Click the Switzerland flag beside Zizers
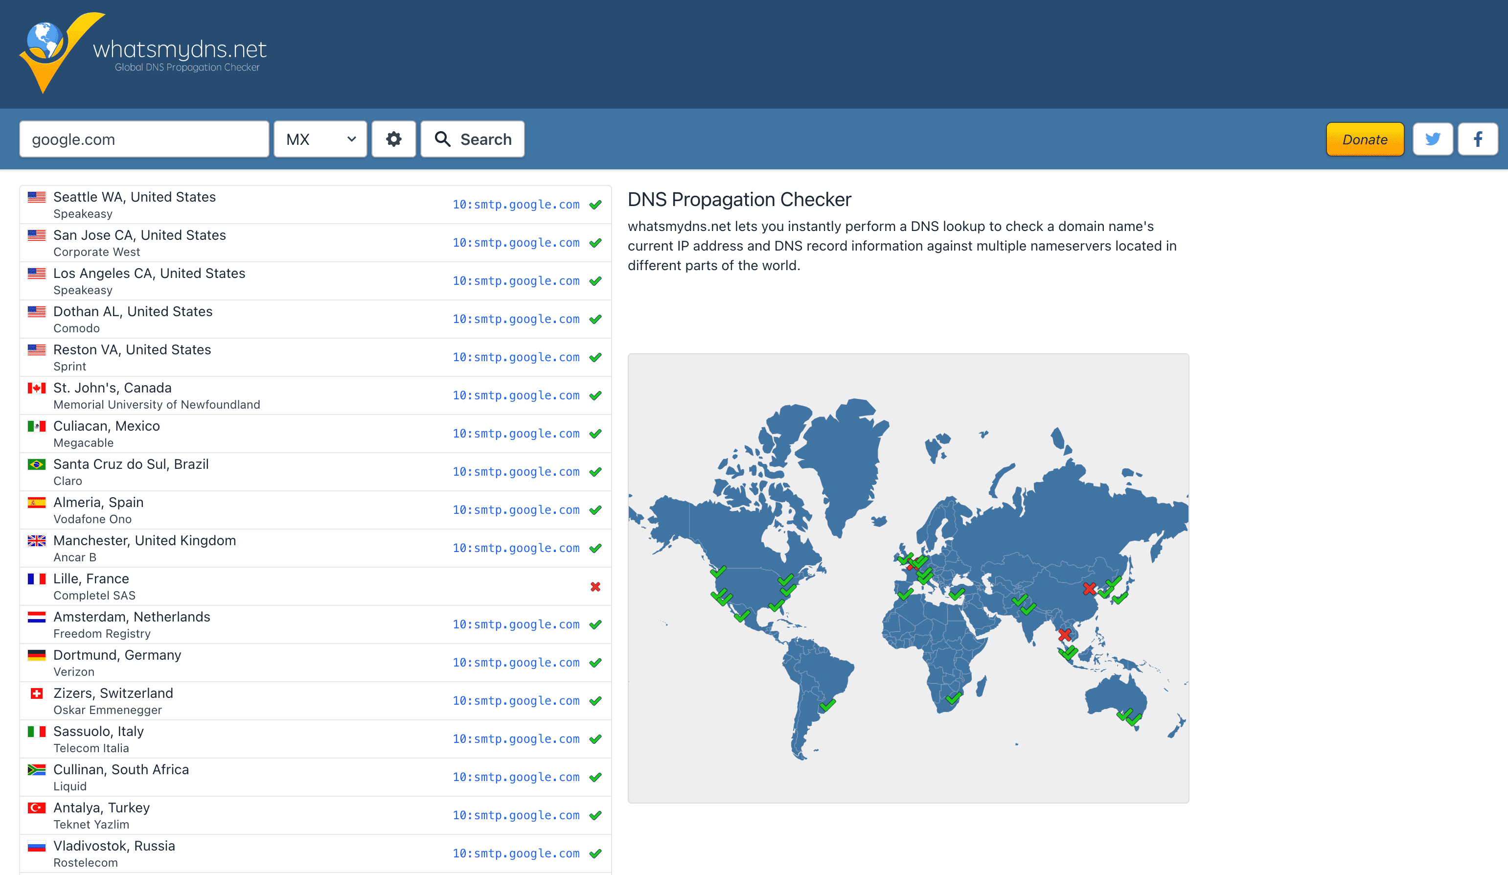1508x875 pixels. (37, 693)
